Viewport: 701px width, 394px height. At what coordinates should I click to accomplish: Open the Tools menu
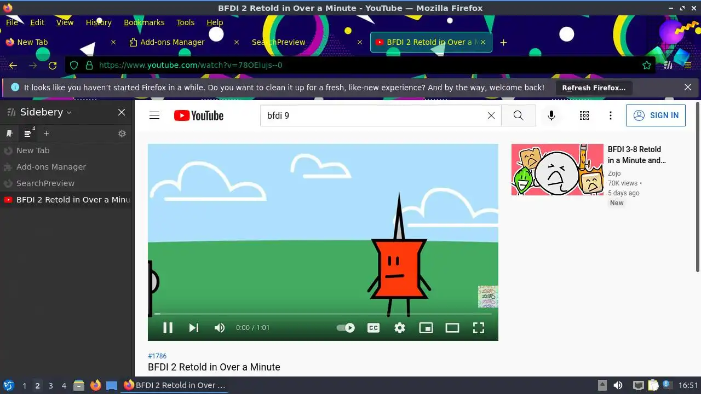(186, 22)
